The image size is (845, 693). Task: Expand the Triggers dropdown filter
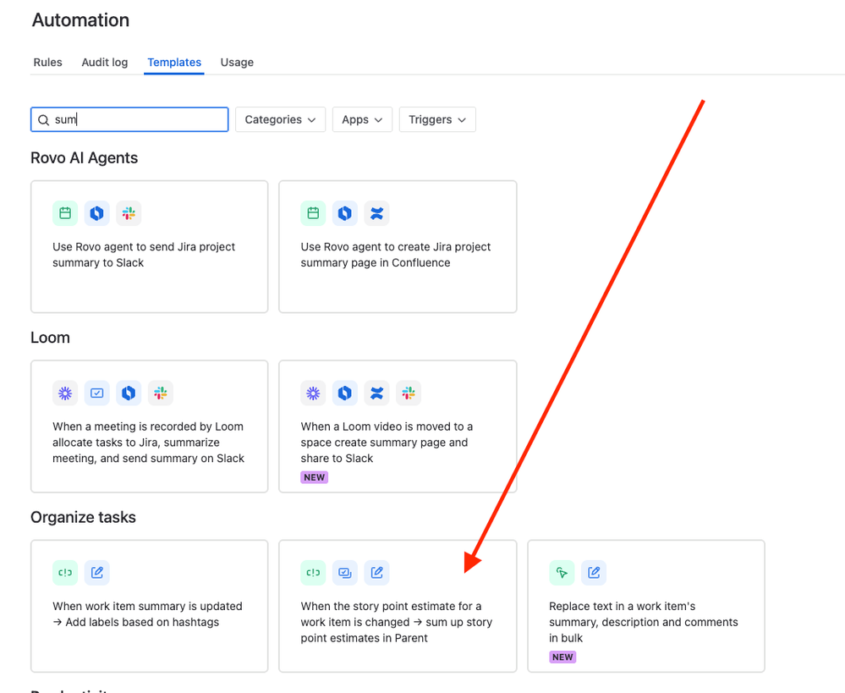click(x=437, y=119)
